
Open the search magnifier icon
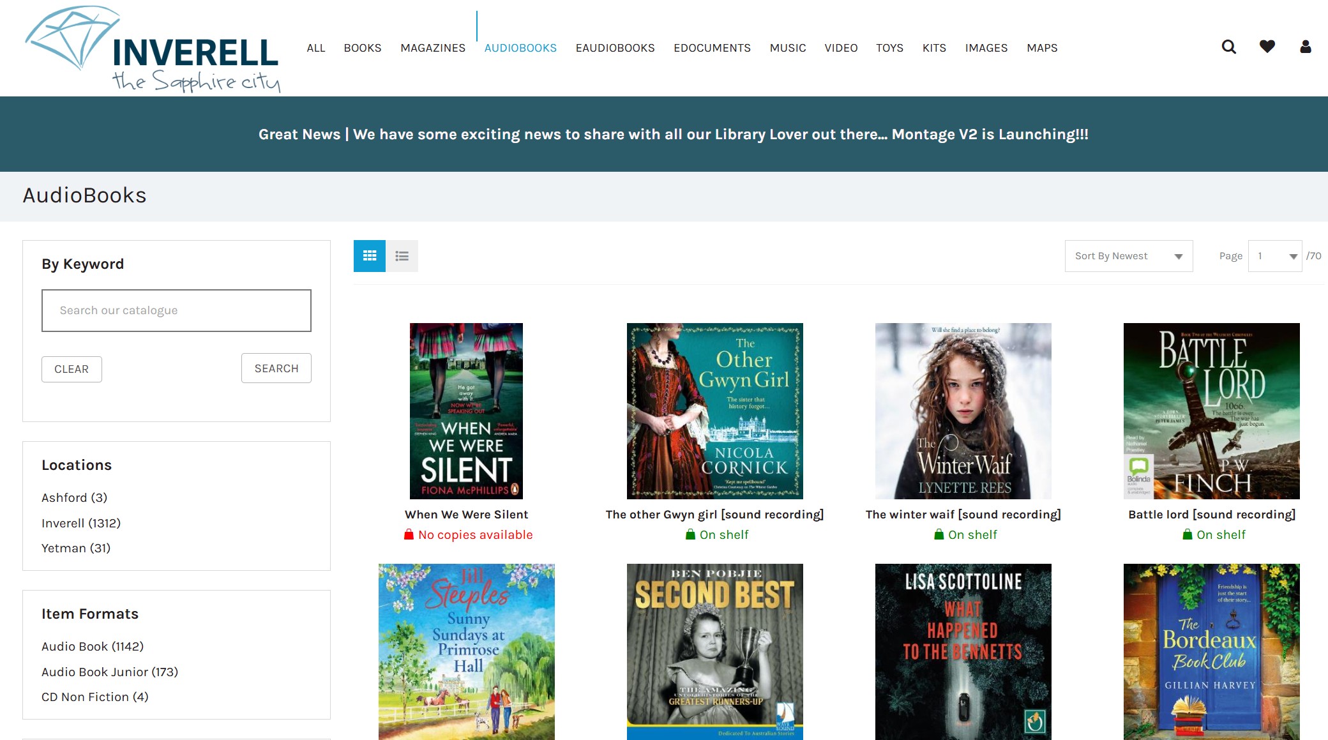coord(1228,47)
